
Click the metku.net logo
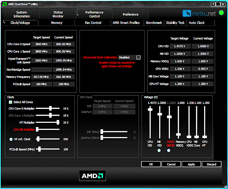click(199, 14)
